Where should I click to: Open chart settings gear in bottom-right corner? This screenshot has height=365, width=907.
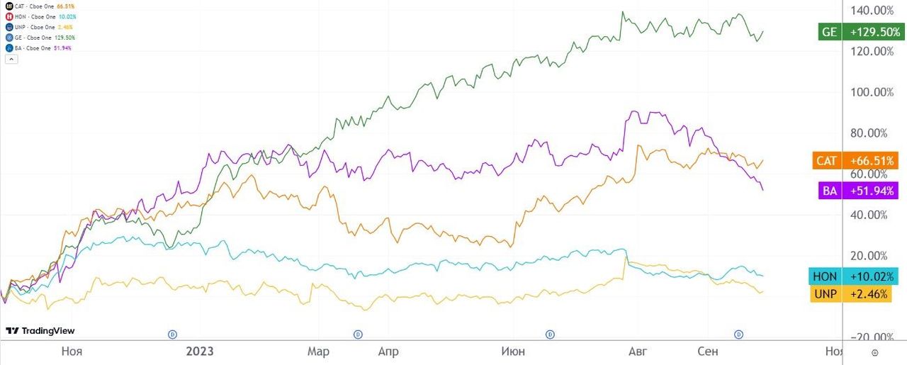(874, 352)
